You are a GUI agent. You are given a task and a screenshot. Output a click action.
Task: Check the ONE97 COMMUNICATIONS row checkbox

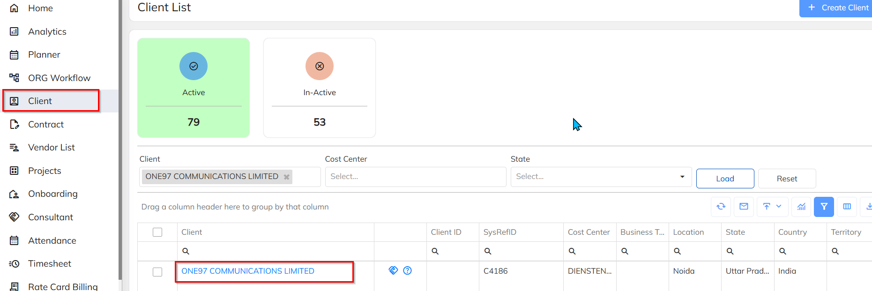click(157, 272)
